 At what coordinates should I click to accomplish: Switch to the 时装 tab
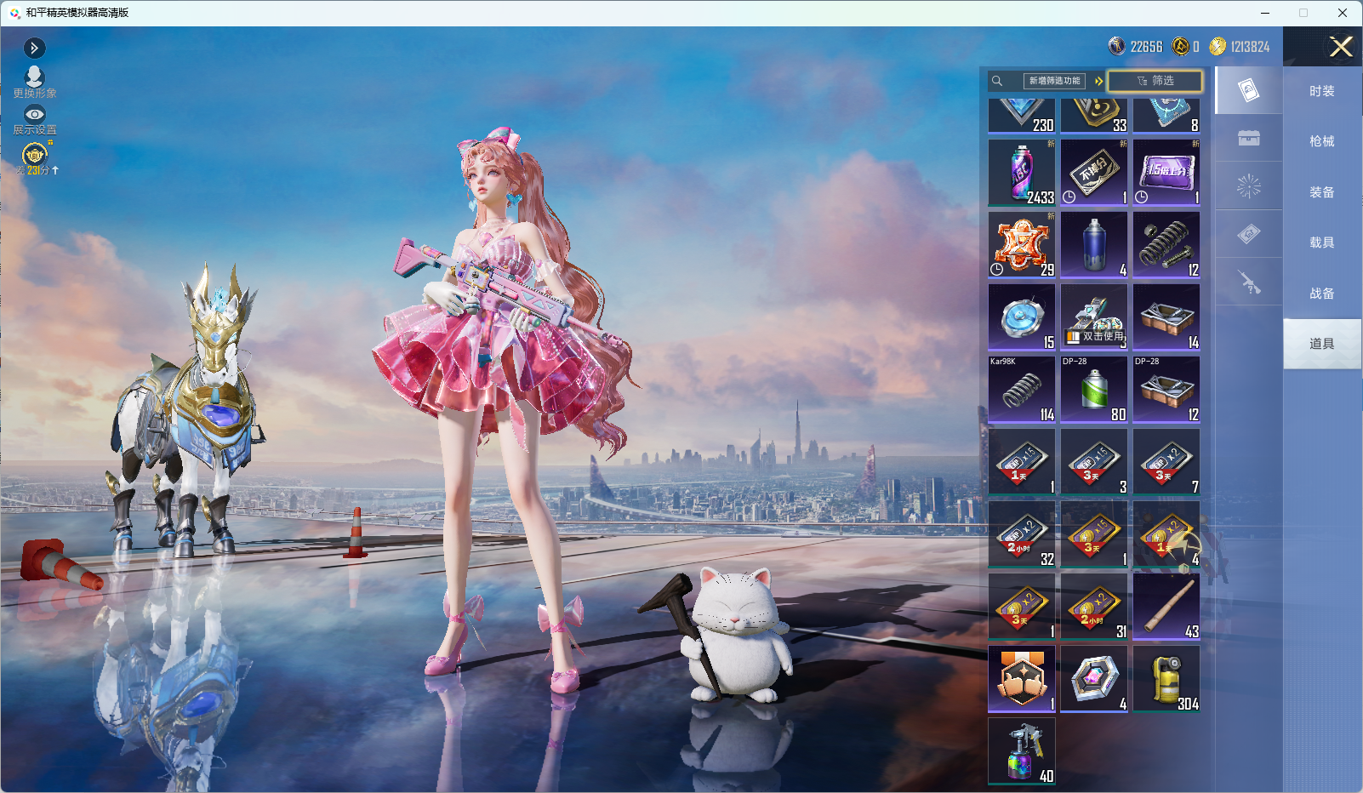coord(1321,91)
